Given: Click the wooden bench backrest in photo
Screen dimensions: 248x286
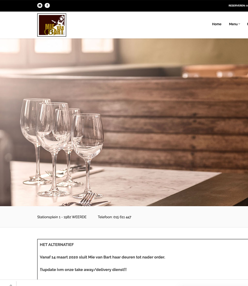Looking at the screenshot, I should click(x=164, y=124).
